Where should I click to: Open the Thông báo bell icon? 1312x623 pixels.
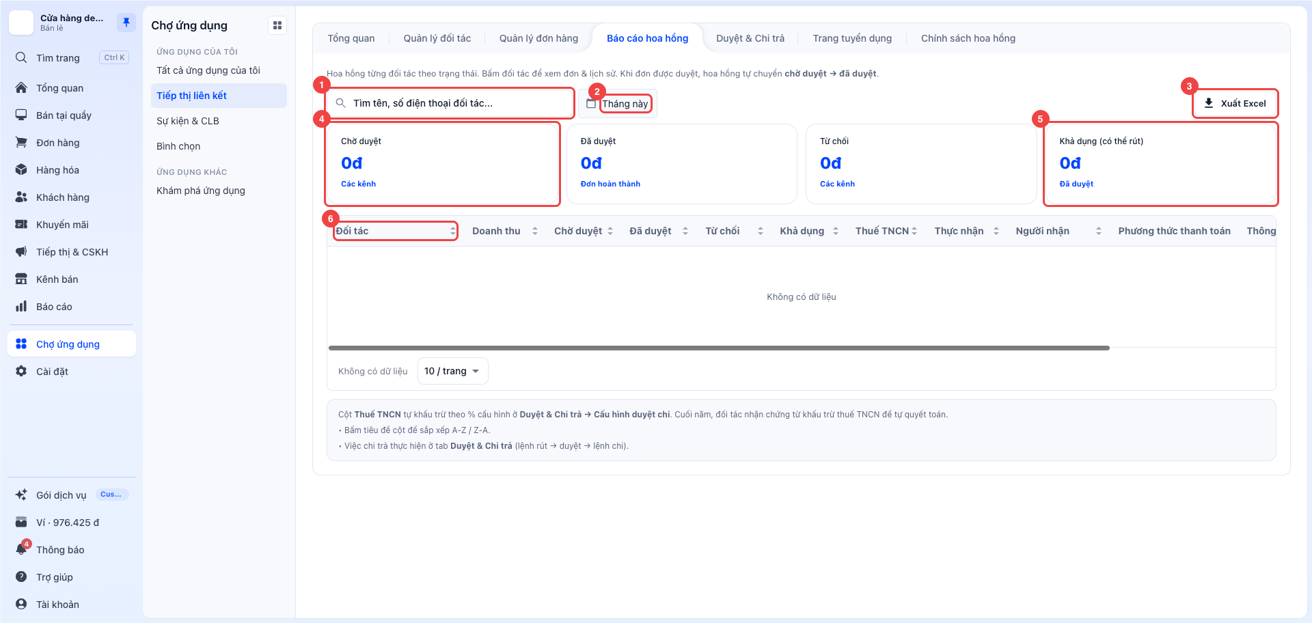pyautogui.click(x=21, y=550)
